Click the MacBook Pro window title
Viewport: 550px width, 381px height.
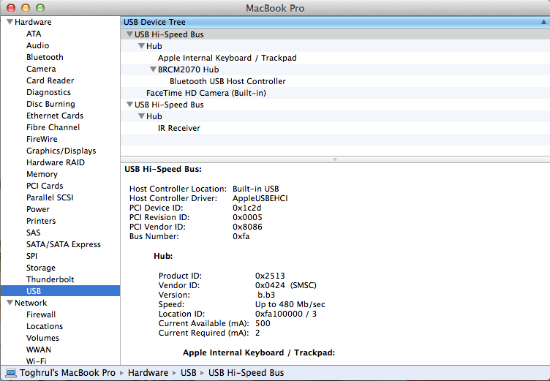pos(275,8)
